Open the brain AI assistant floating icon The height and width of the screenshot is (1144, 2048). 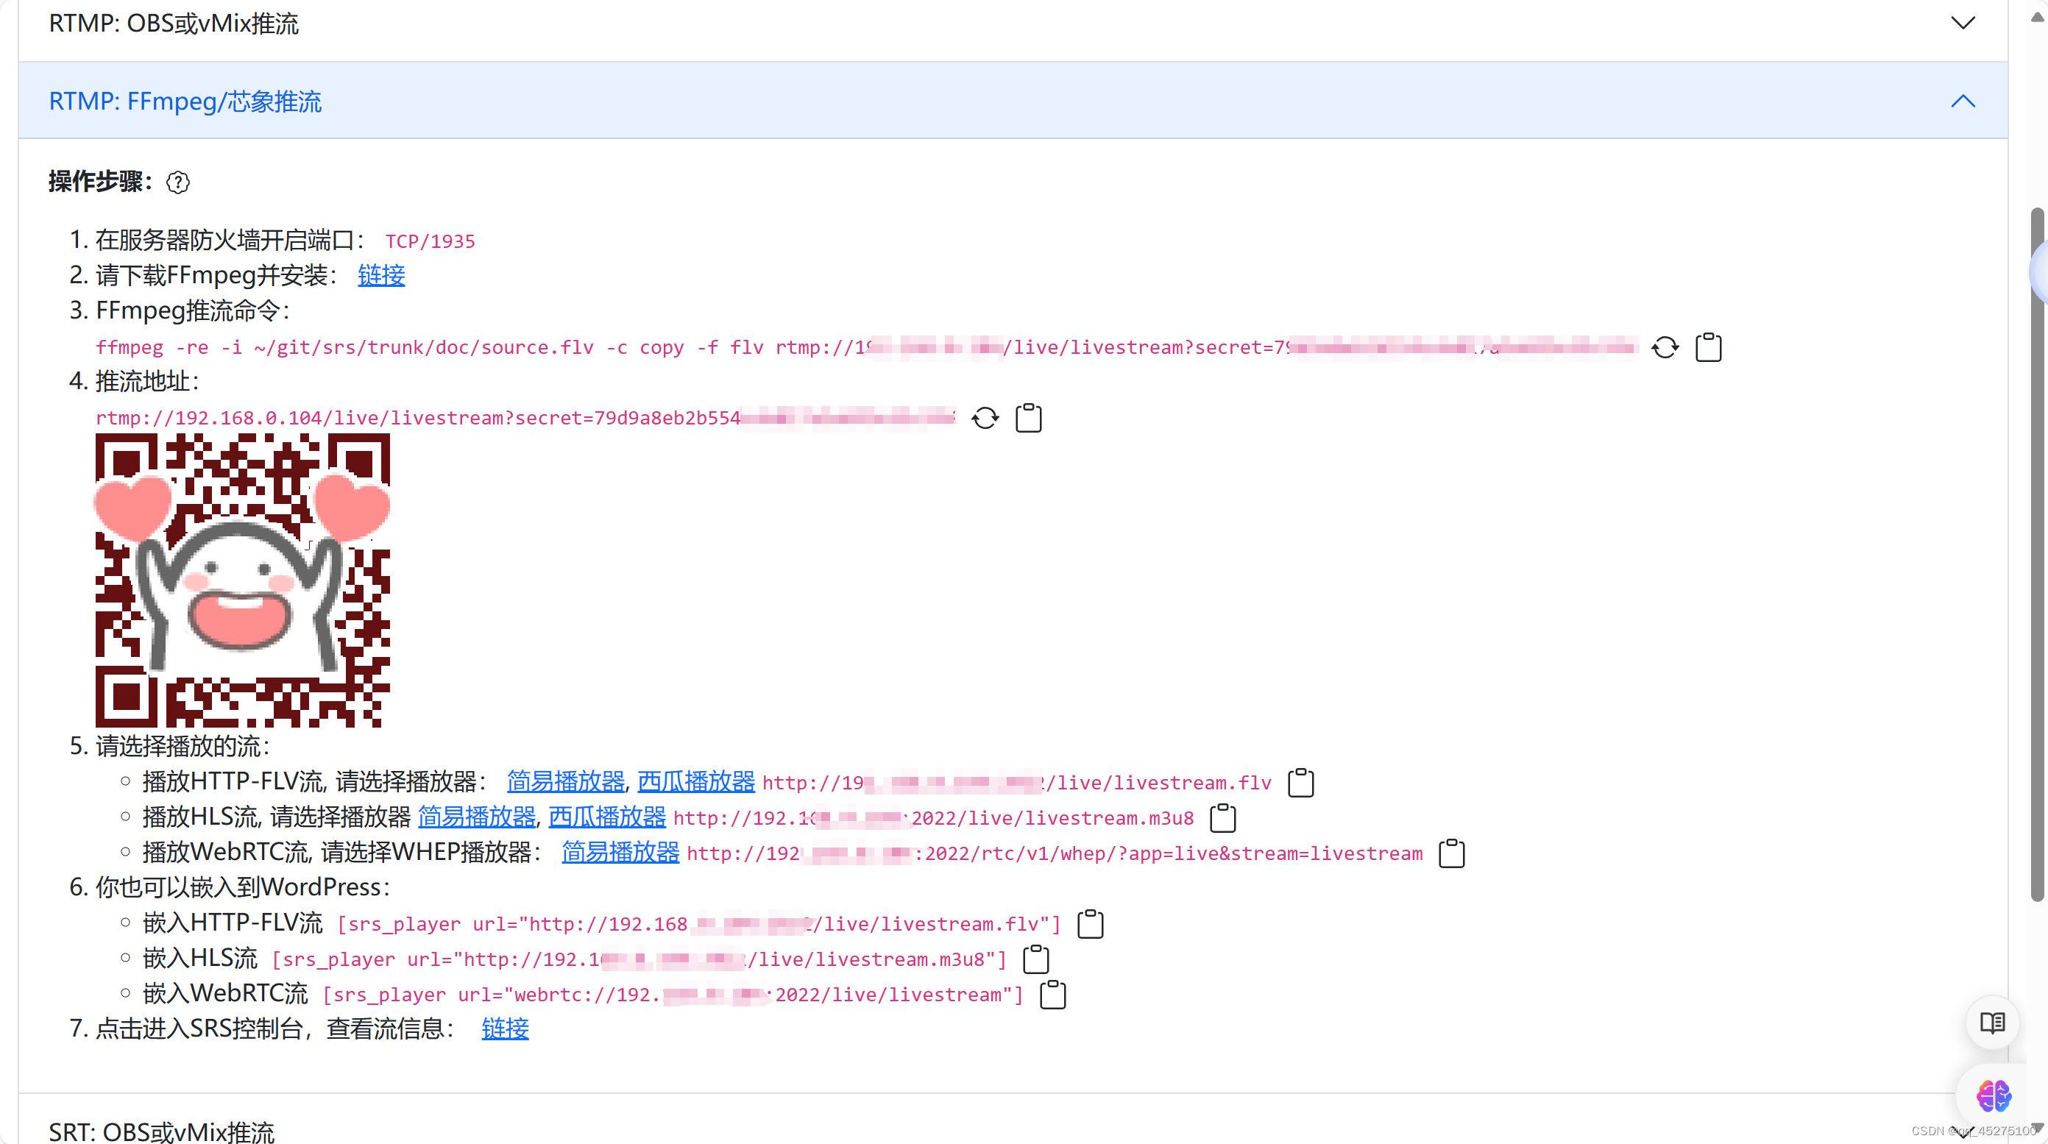tap(1993, 1096)
